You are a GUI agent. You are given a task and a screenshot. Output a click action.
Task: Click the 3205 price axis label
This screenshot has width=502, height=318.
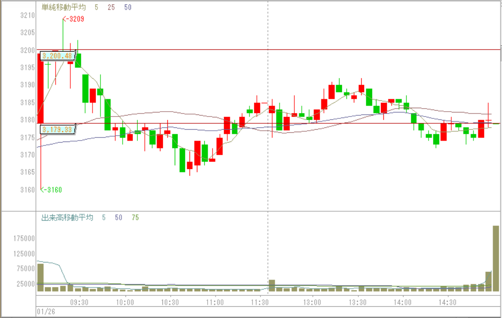point(28,32)
